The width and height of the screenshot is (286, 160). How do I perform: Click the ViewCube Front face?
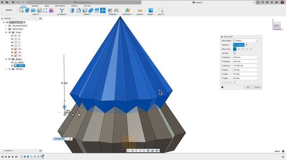pos(277,26)
